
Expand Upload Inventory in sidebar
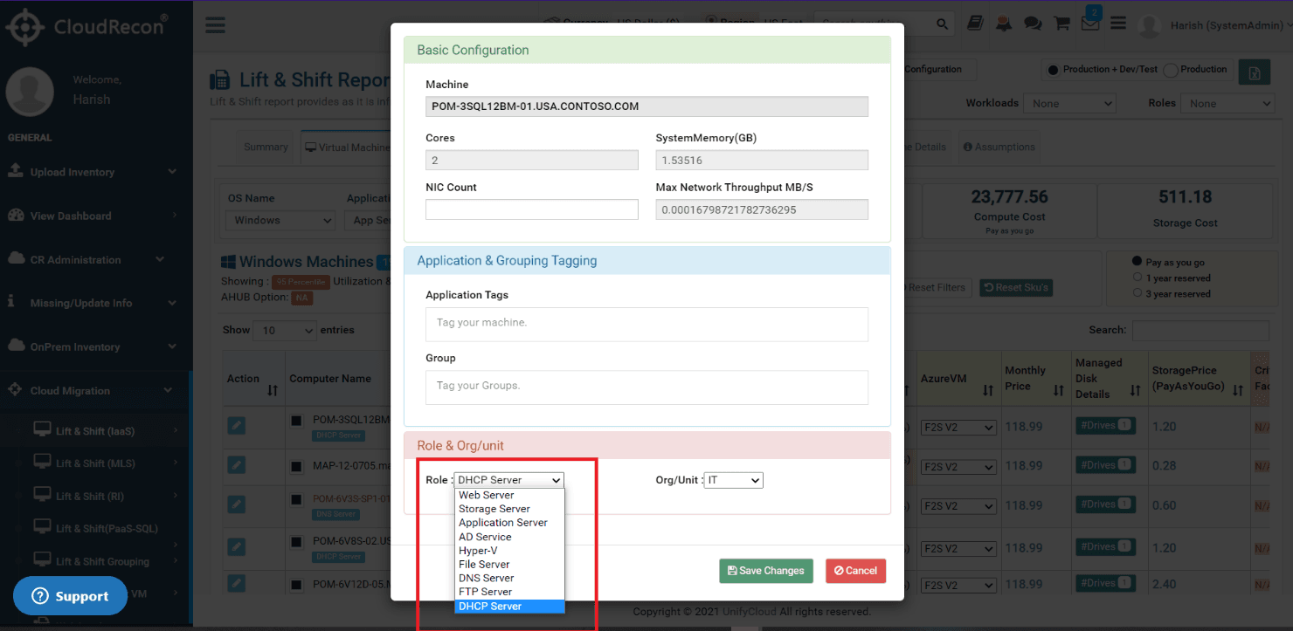[x=93, y=172]
